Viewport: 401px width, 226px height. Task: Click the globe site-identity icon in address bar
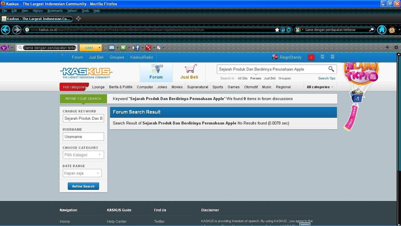tap(27, 30)
